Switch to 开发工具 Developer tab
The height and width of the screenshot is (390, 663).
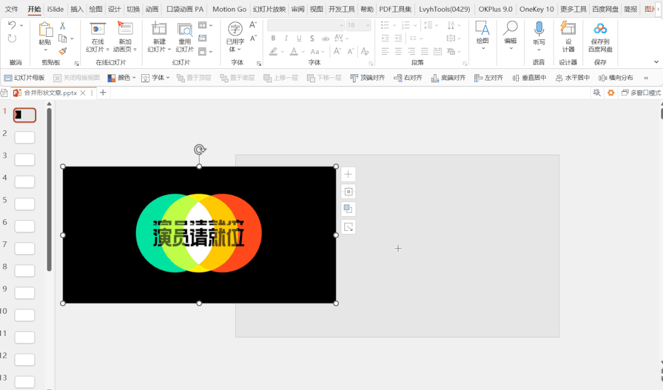tap(342, 9)
